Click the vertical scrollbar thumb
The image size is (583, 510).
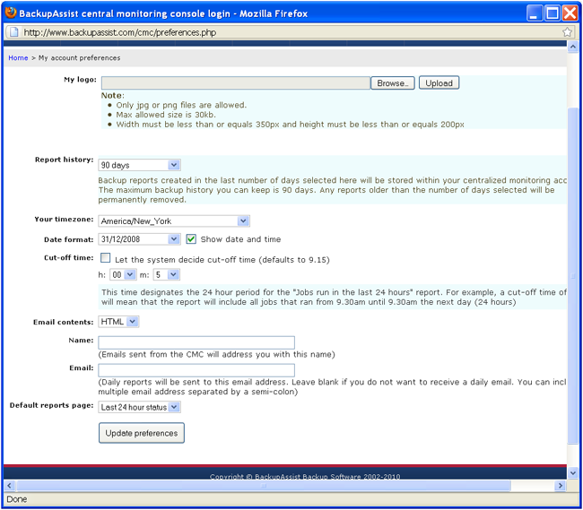pyautogui.click(x=573, y=275)
